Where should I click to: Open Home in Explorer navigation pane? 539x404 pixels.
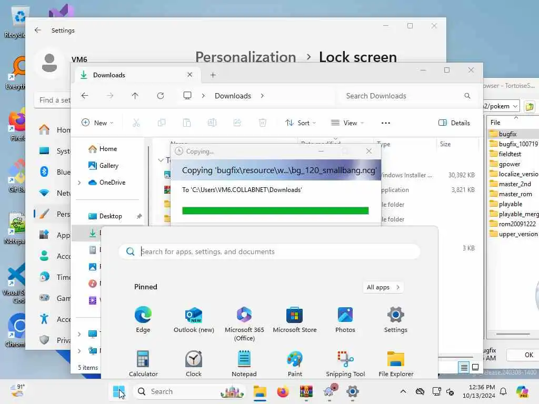(x=108, y=149)
